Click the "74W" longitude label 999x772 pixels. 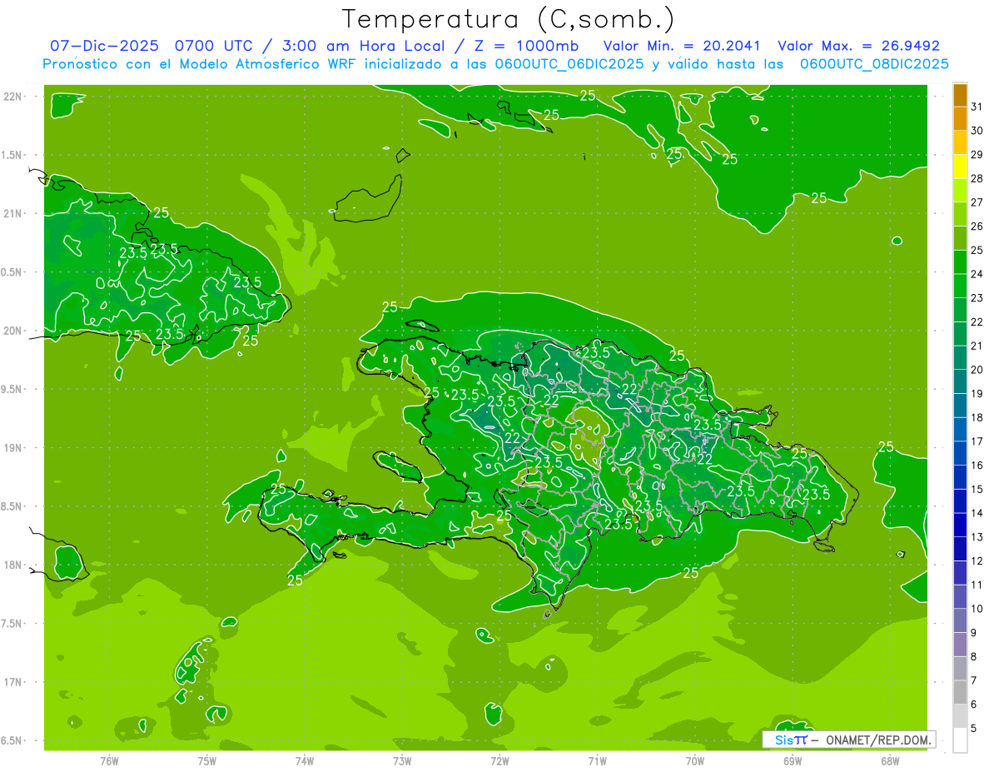305,760
